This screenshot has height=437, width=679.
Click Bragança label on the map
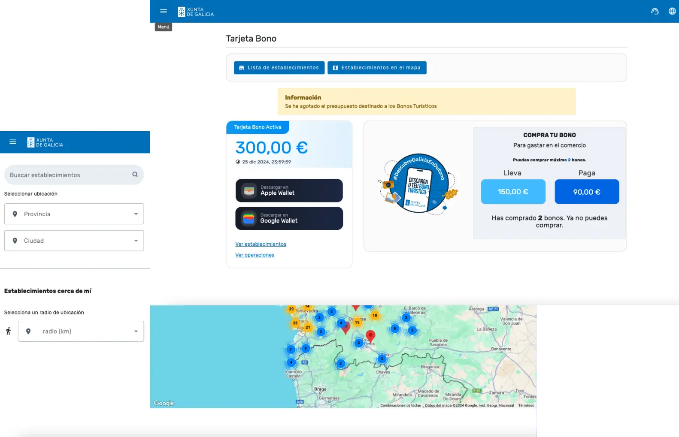click(x=430, y=367)
